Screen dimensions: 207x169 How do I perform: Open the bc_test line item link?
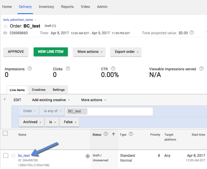pos(24,156)
